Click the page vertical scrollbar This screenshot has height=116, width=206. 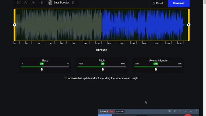tap(205, 58)
